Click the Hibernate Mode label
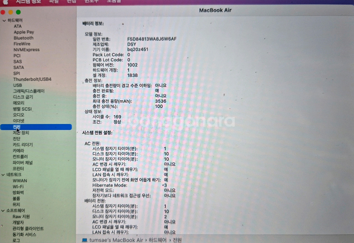The image size is (354, 243). point(110,185)
